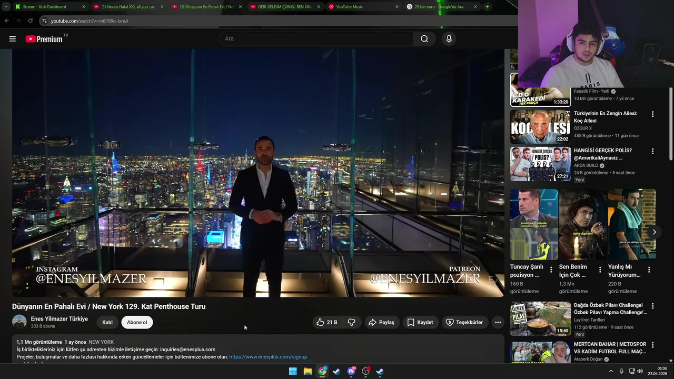Like the video with thumbs up
The image size is (674, 379).
point(326,322)
